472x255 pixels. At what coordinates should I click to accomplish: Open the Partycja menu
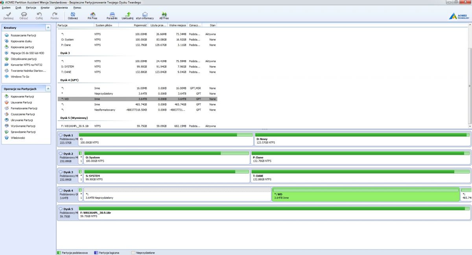(x=31, y=7)
